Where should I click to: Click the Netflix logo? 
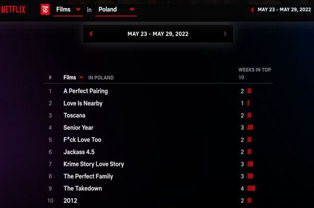tap(13, 10)
